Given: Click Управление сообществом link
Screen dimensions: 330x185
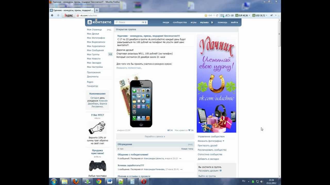Looking at the screenshot, I should point(211,136).
